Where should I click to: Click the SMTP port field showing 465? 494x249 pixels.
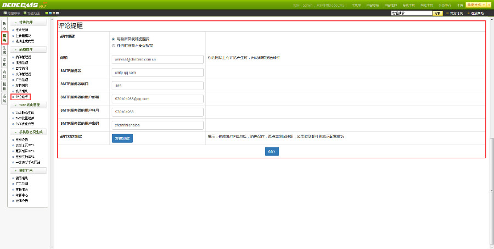[158, 86]
